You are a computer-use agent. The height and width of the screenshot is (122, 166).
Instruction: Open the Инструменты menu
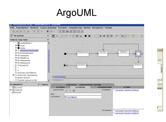pos(98,28)
